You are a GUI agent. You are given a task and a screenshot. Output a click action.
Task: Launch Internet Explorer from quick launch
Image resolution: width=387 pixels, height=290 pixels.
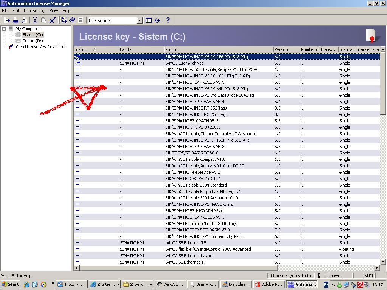click(26, 285)
